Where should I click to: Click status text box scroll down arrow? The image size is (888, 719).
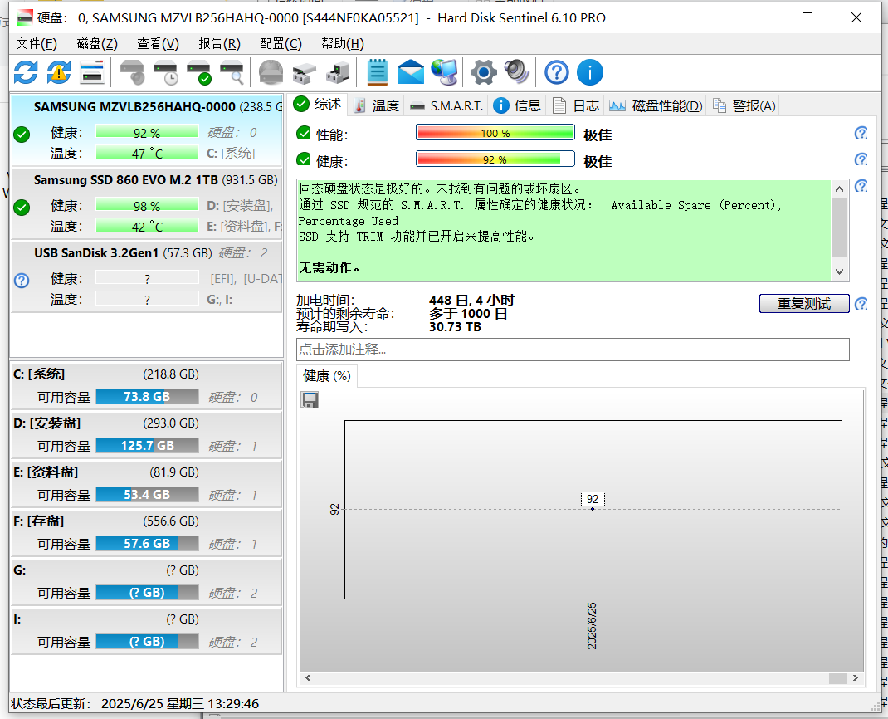[839, 272]
